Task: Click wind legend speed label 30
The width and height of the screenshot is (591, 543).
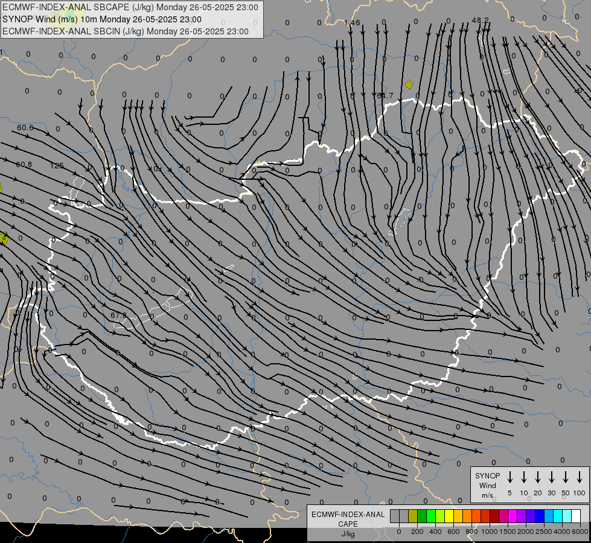Action: pyautogui.click(x=551, y=493)
